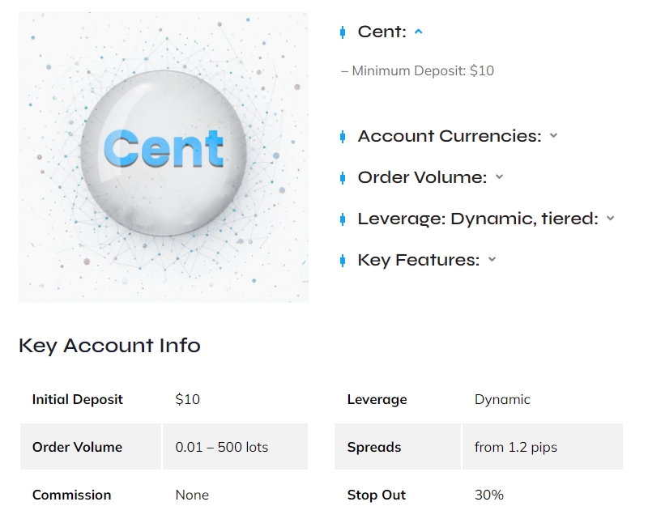Select the Commission None entry
The image size is (648, 523).
(192, 495)
